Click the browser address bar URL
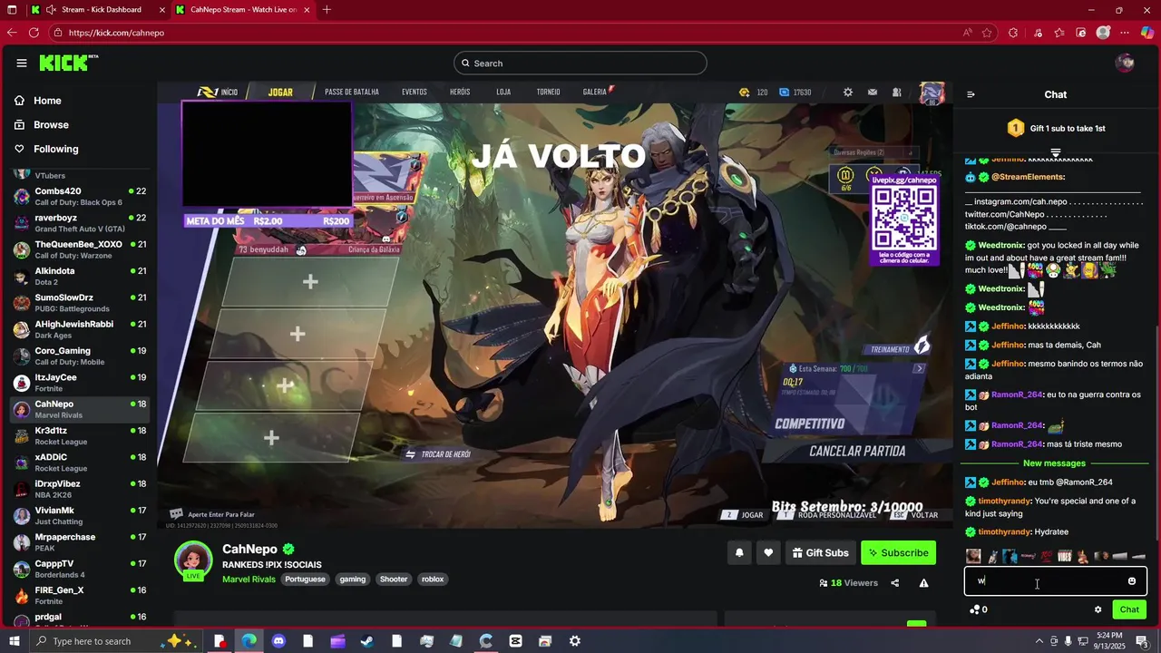This screenshot has height=653, width=1161. point(116,33)
